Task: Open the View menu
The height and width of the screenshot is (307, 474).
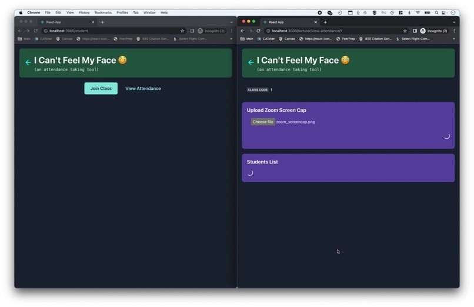Action: coord(70,13)
